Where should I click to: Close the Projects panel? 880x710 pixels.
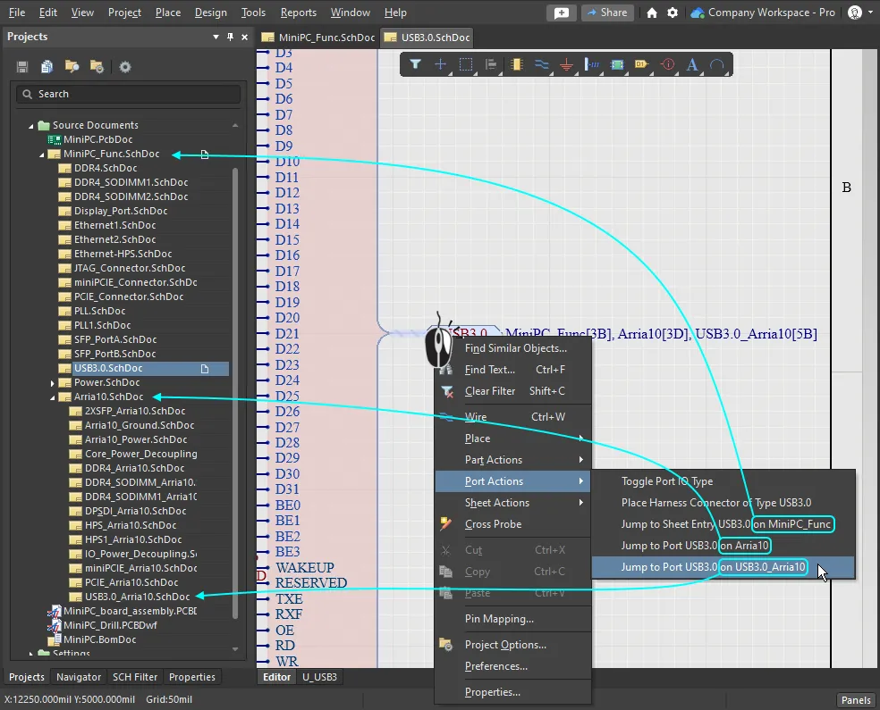(245, 37)
